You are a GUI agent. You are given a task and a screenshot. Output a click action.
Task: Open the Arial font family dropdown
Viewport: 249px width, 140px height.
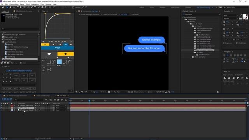pyautogui.click(x=231, y=15)
